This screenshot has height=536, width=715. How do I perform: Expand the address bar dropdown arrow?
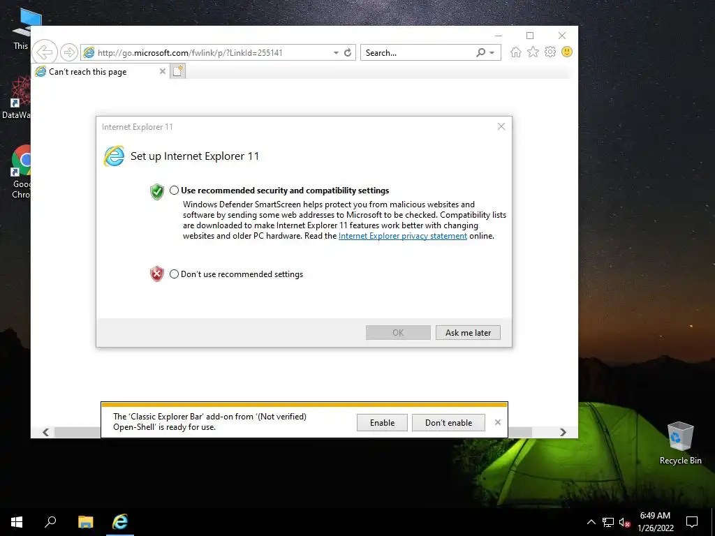click(x=336, y=53)
